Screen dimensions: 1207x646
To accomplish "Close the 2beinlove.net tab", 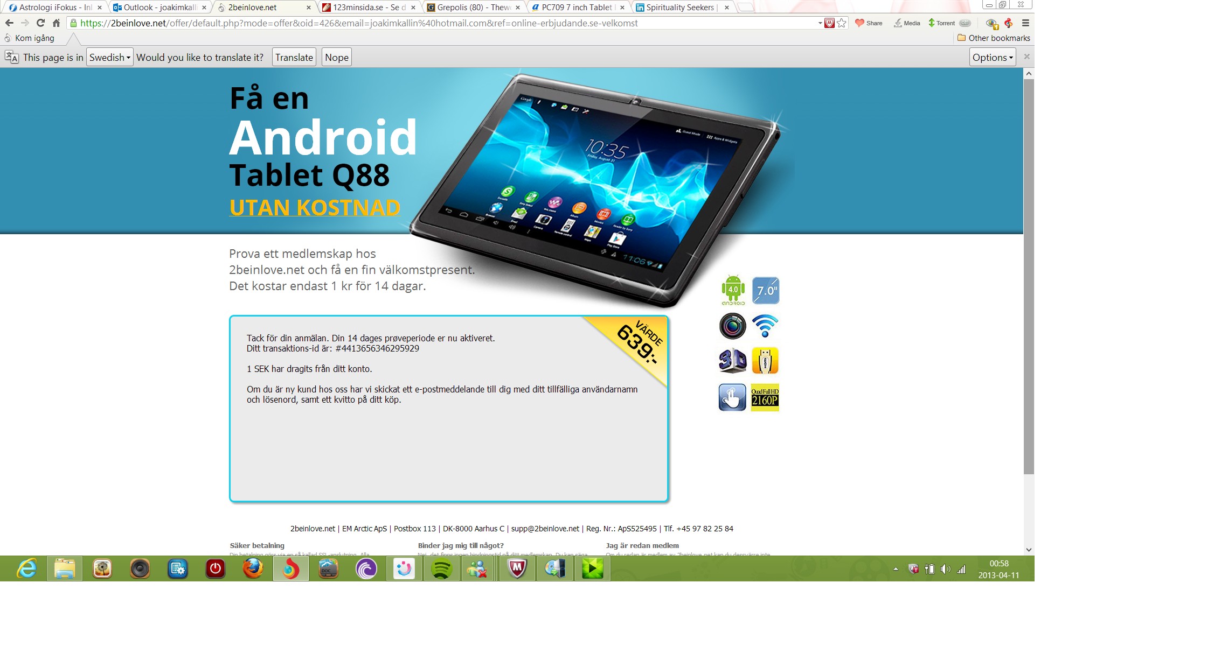I will tap(309, 8).
